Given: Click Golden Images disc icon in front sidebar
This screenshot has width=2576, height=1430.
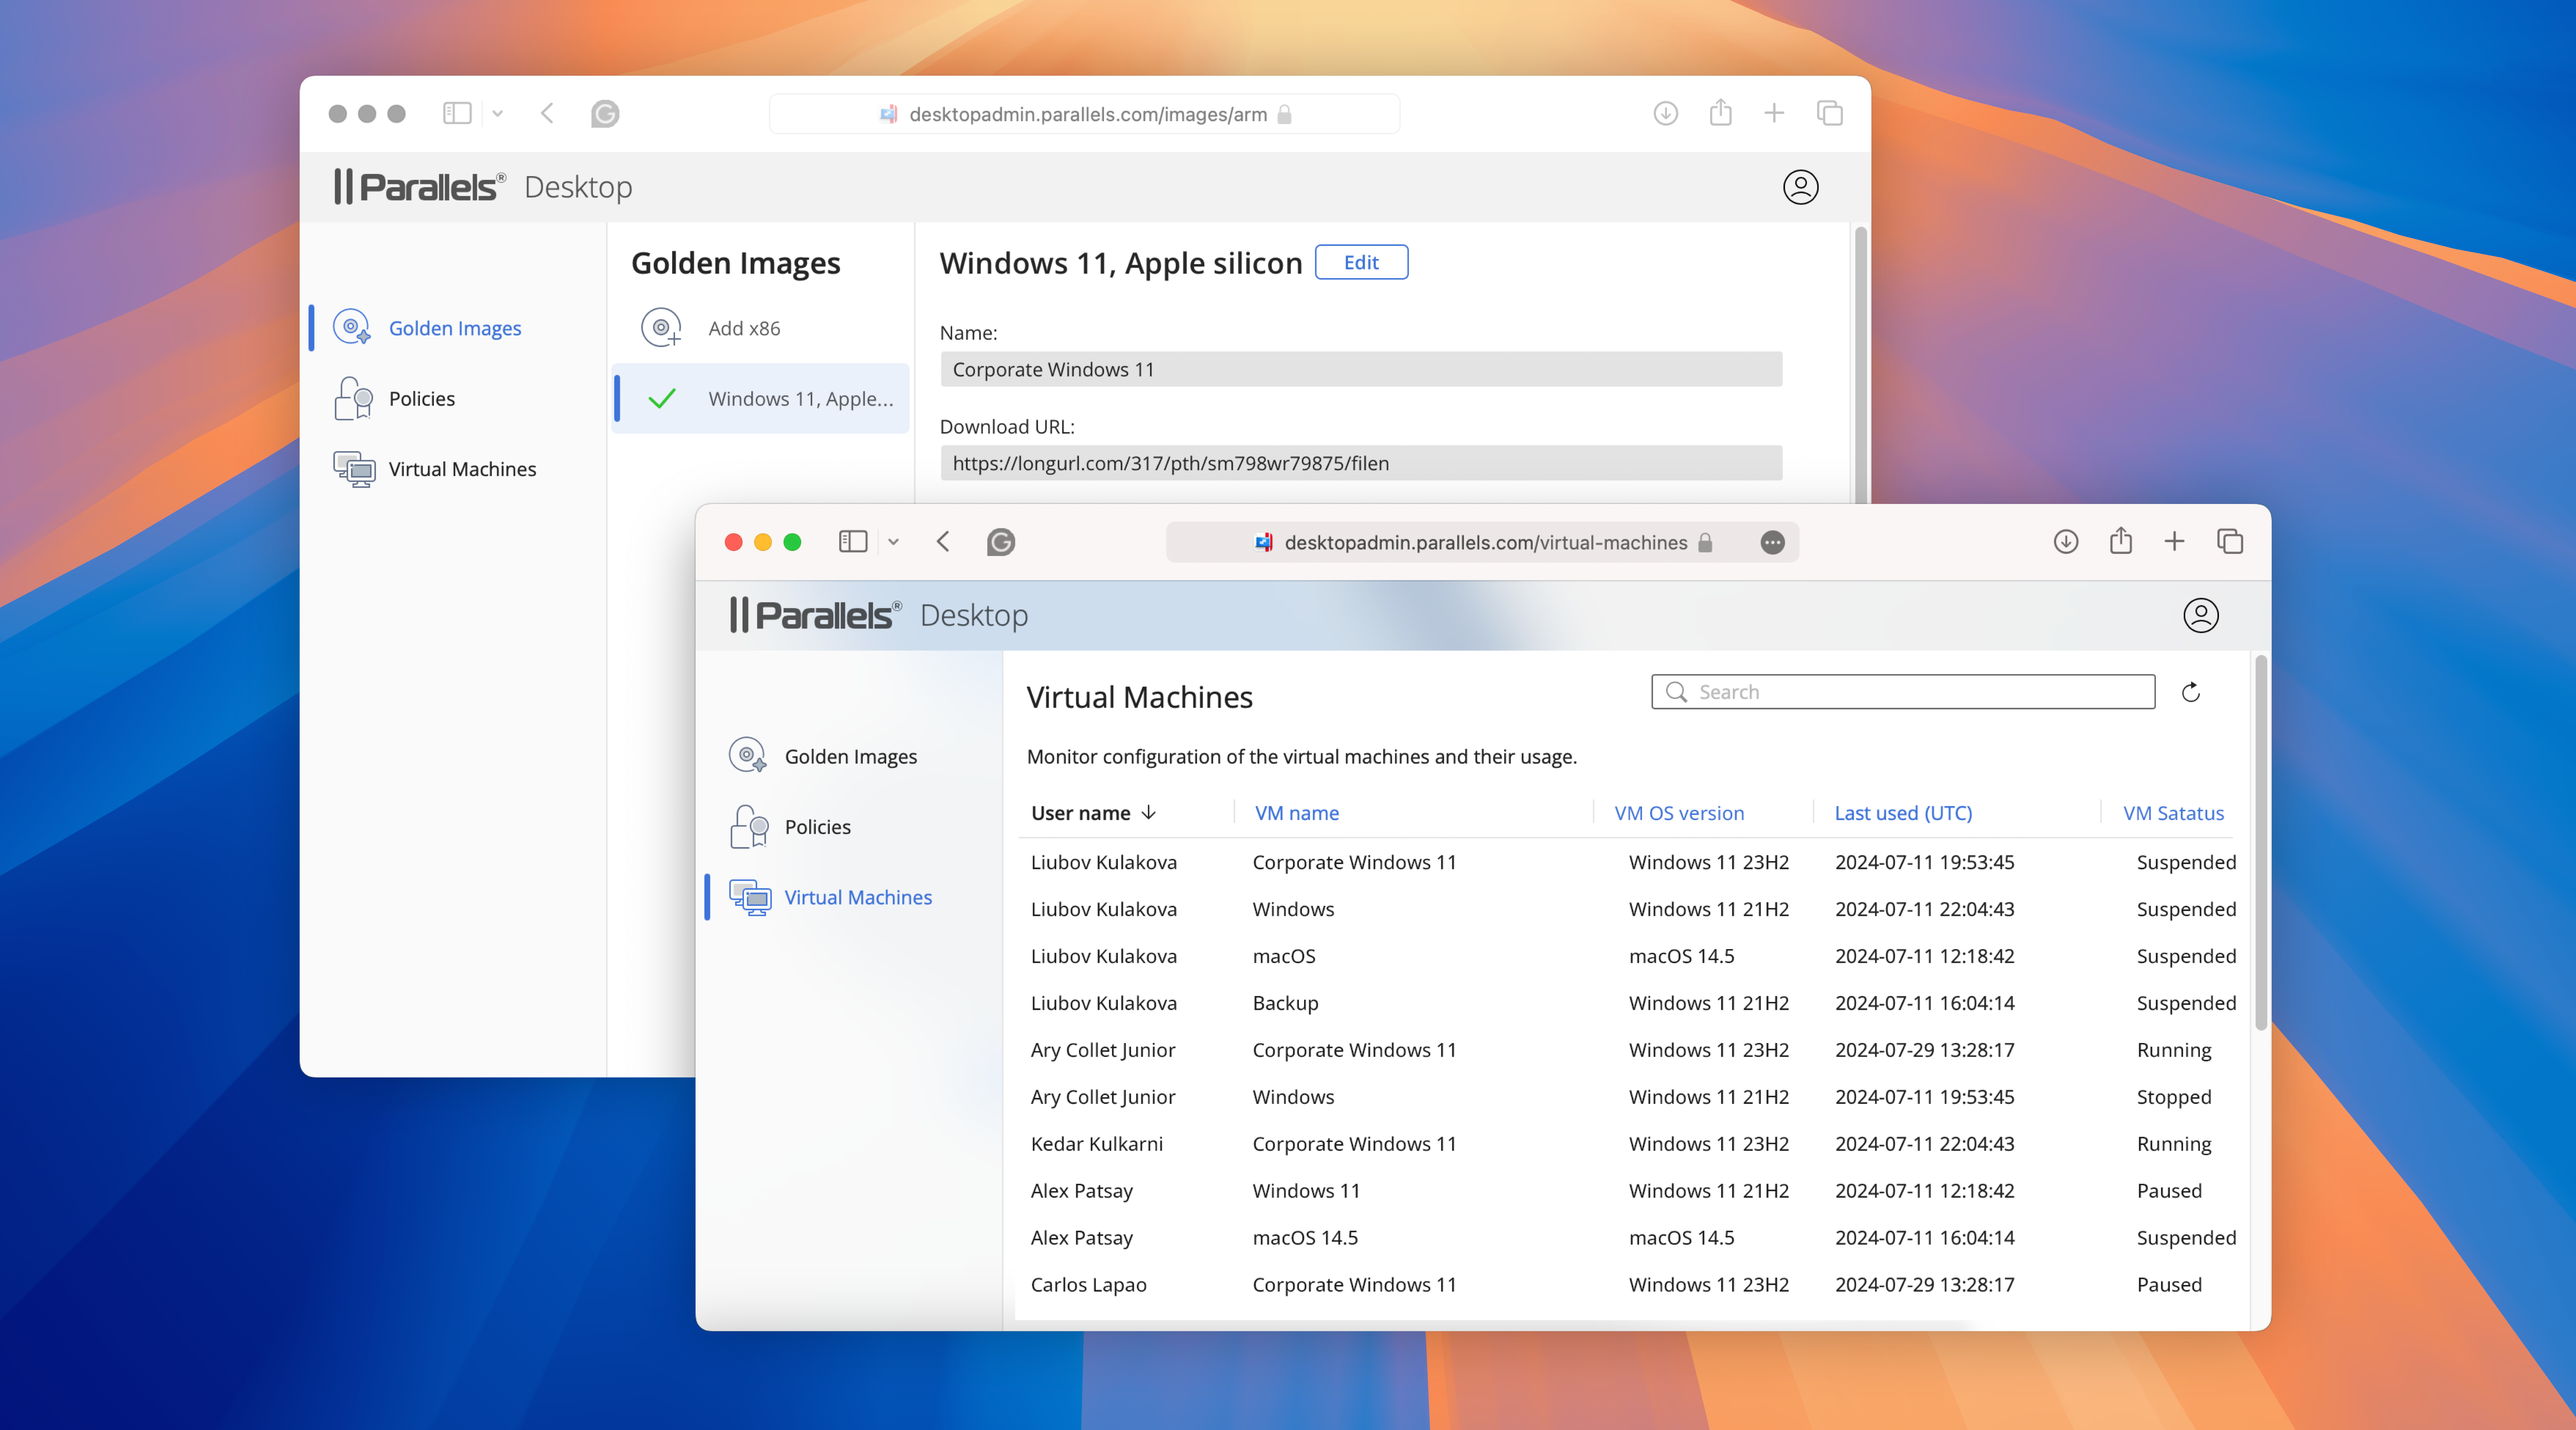Looking at the screenshot, I should click(x=747, y=755).
